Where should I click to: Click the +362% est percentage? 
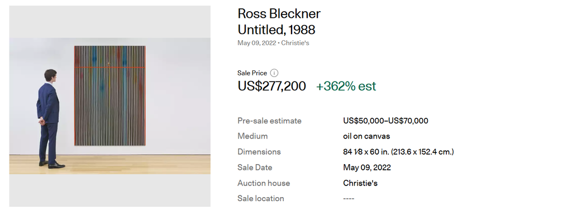click(346, 87)
